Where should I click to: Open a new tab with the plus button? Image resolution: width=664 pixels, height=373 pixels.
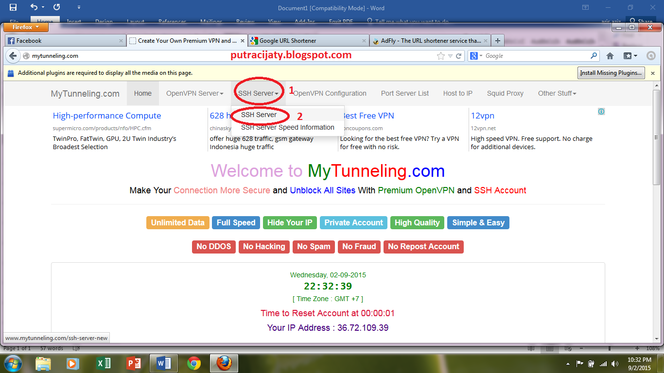497,41
